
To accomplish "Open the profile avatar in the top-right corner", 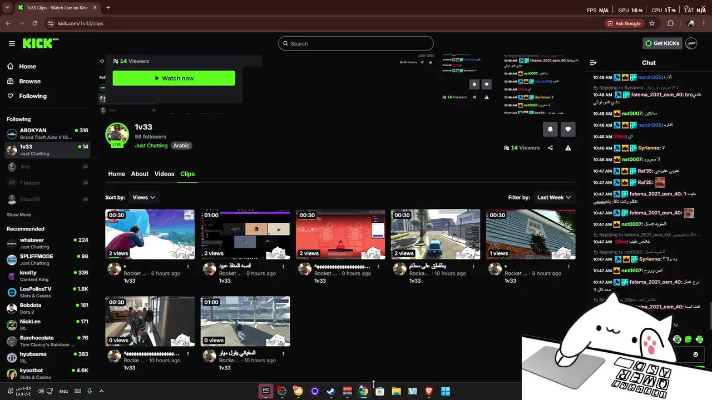I will (691, 43).
